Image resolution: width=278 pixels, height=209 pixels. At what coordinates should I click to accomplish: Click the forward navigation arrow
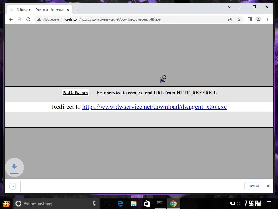coord(20,19)
